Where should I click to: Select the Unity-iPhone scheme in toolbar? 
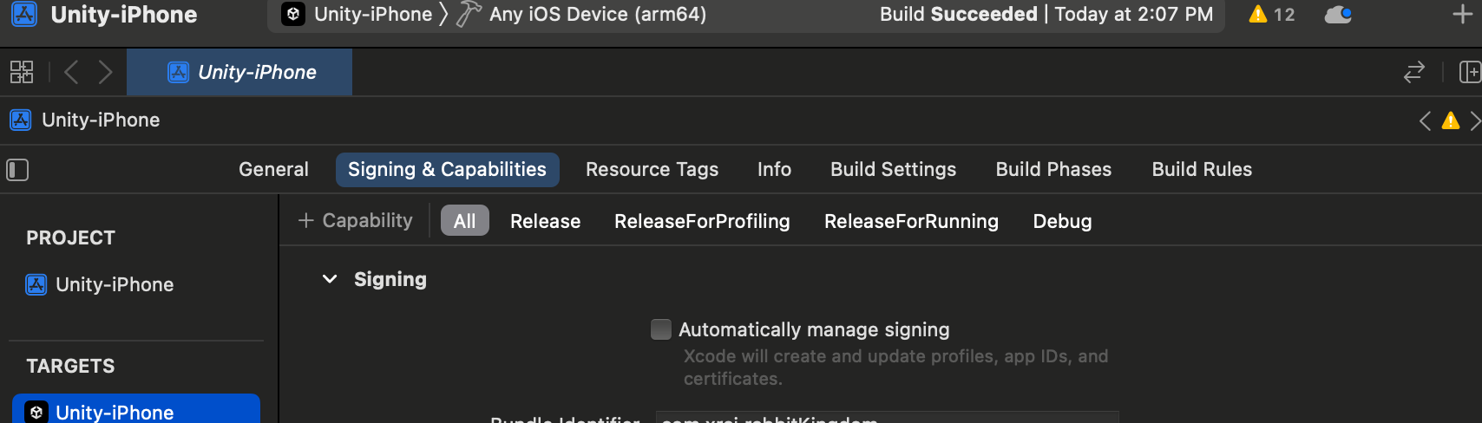point(357,14)
